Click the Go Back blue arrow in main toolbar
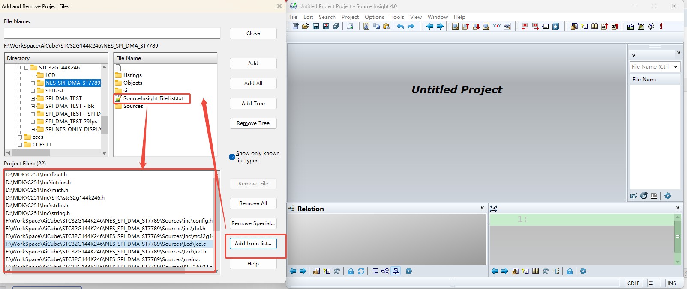 coord(430,26)
